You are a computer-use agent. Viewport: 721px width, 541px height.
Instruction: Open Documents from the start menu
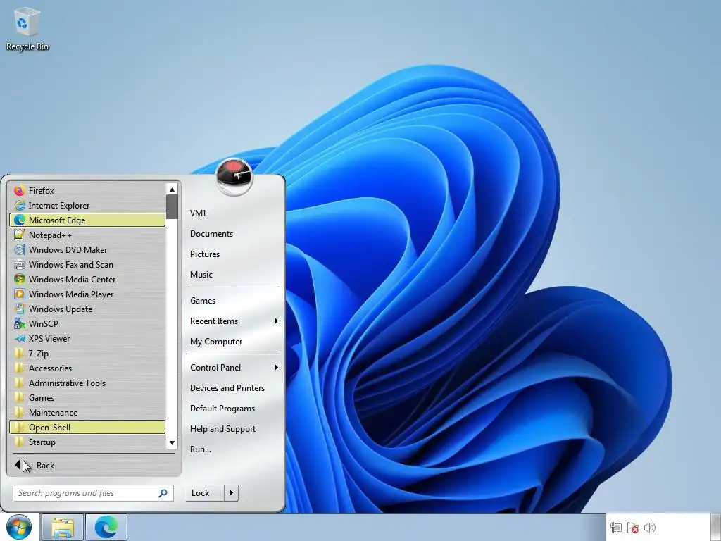tap(234, 234)
